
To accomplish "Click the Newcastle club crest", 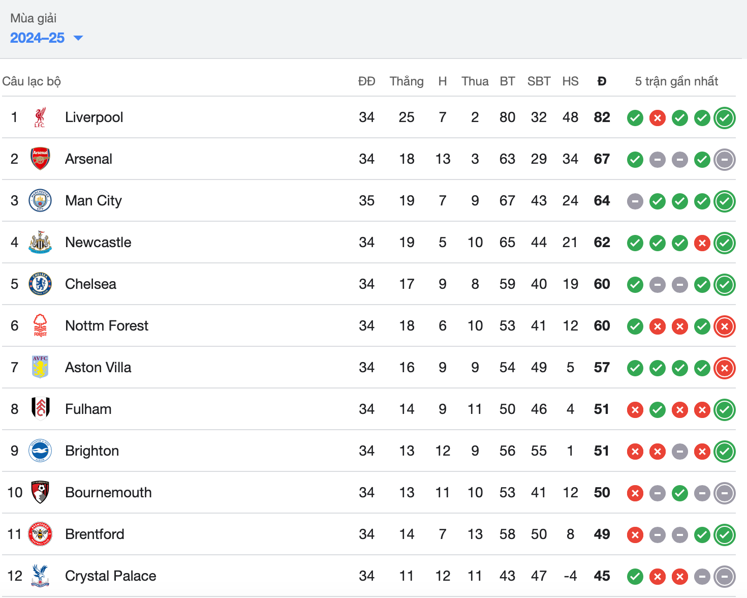I will pyautogui.click(x=40, y=243).
